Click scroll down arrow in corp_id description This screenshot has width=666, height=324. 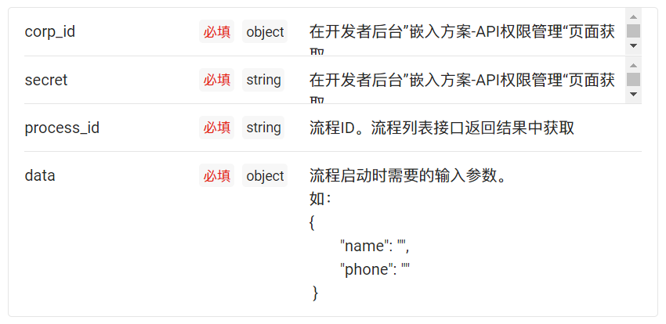633,45
